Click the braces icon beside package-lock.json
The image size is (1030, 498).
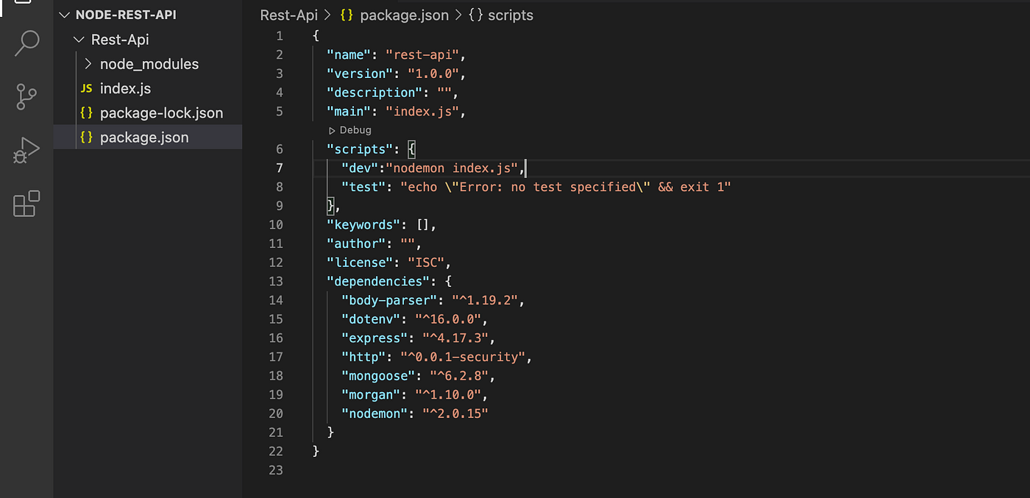click(x=85, y=113)
